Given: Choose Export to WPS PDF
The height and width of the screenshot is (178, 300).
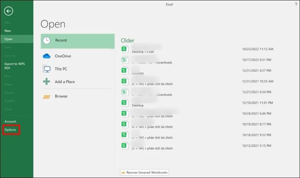Looking at the screenshot, I should pos(15,66).
